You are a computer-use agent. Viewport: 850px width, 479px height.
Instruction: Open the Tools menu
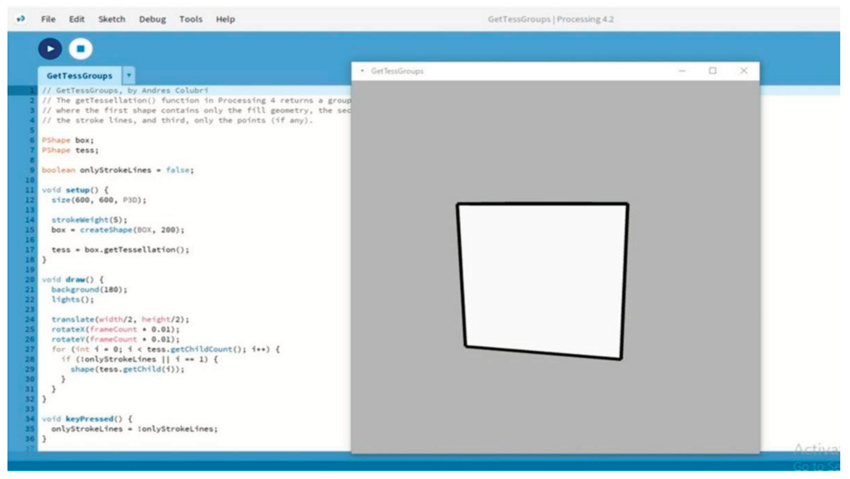tap(191, 20)
